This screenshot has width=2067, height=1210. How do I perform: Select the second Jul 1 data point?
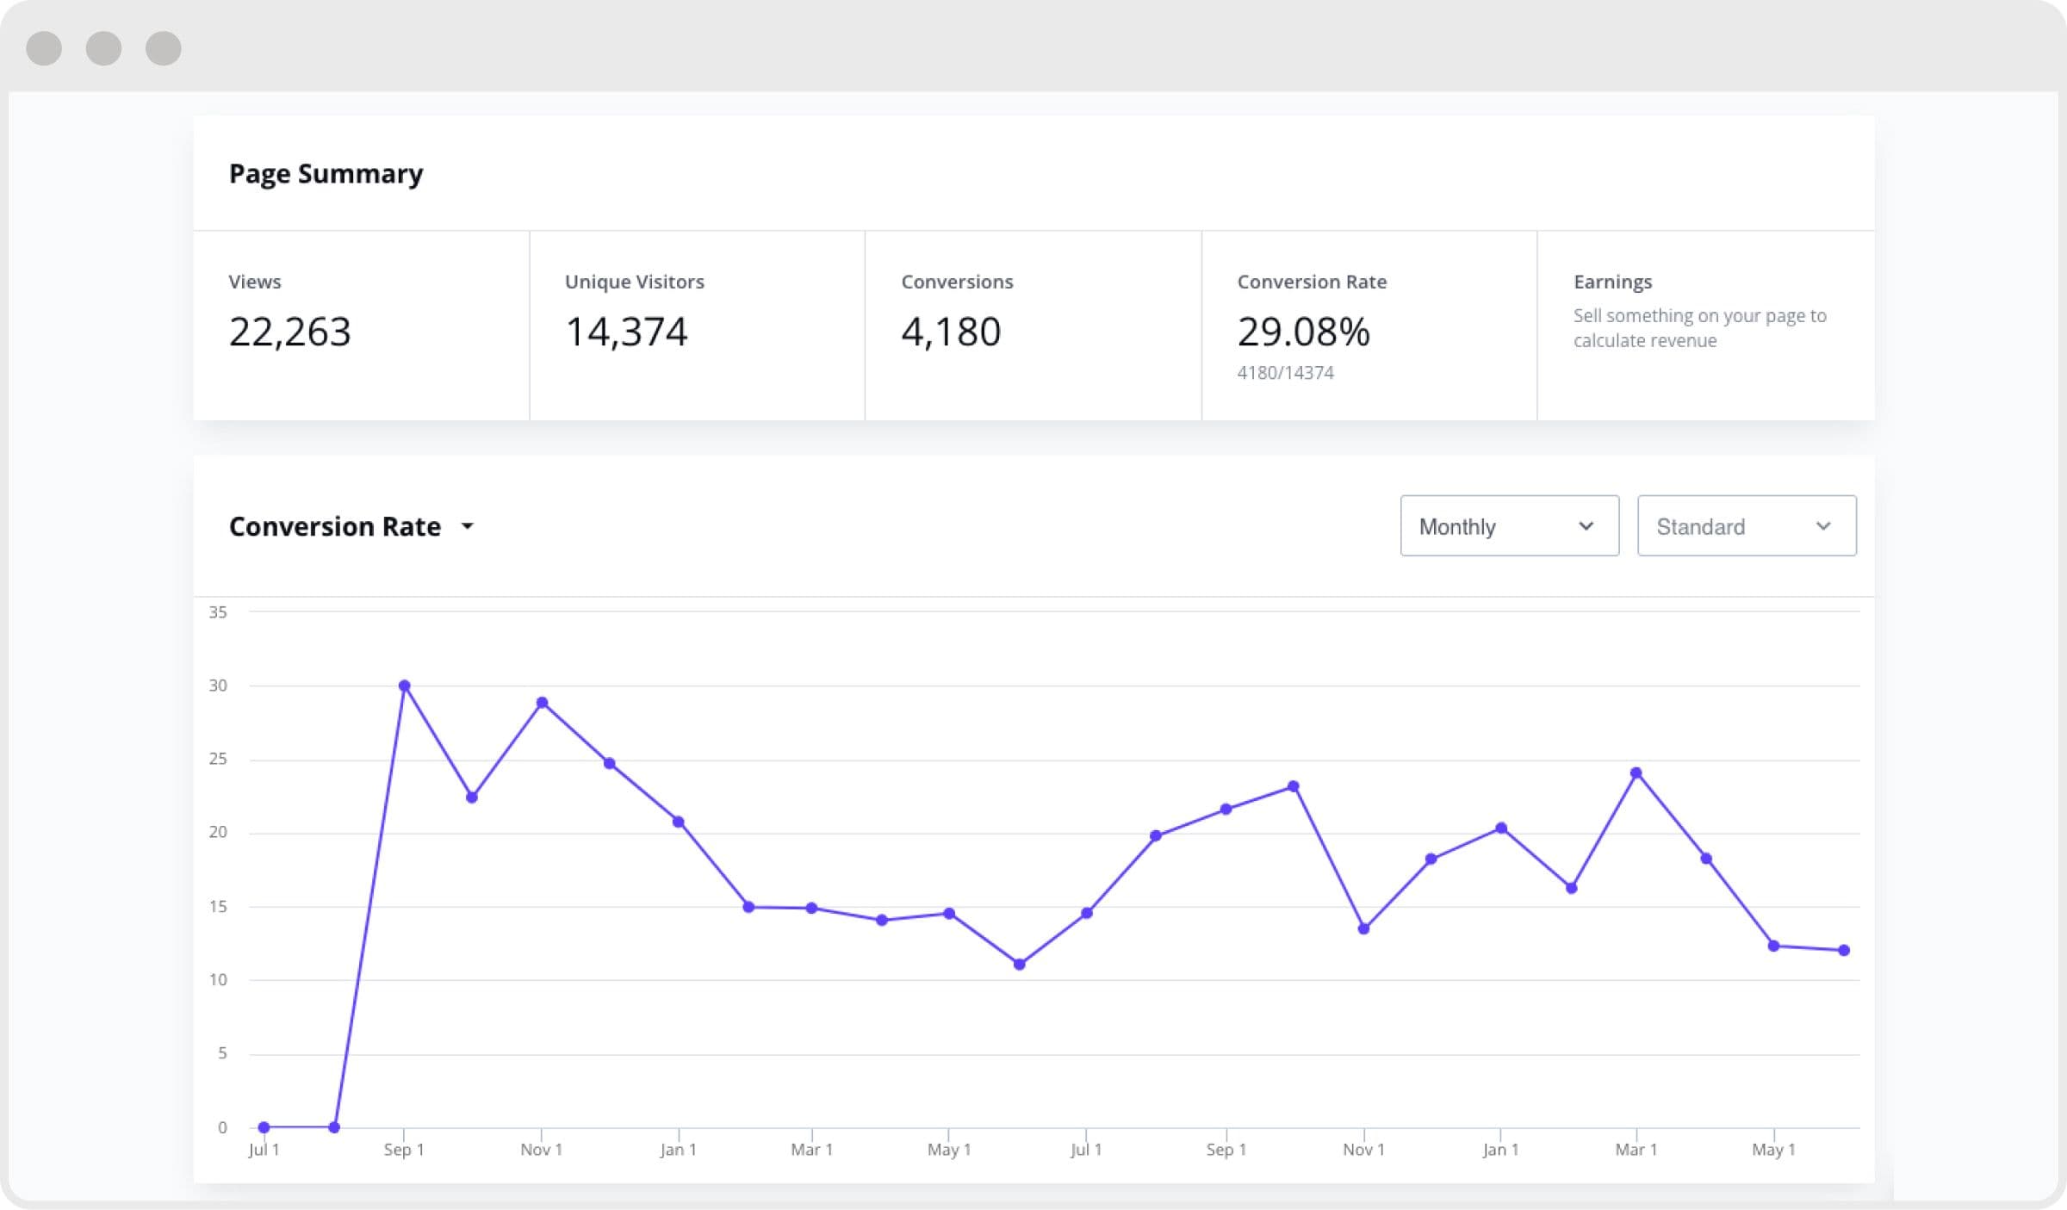1087,913
